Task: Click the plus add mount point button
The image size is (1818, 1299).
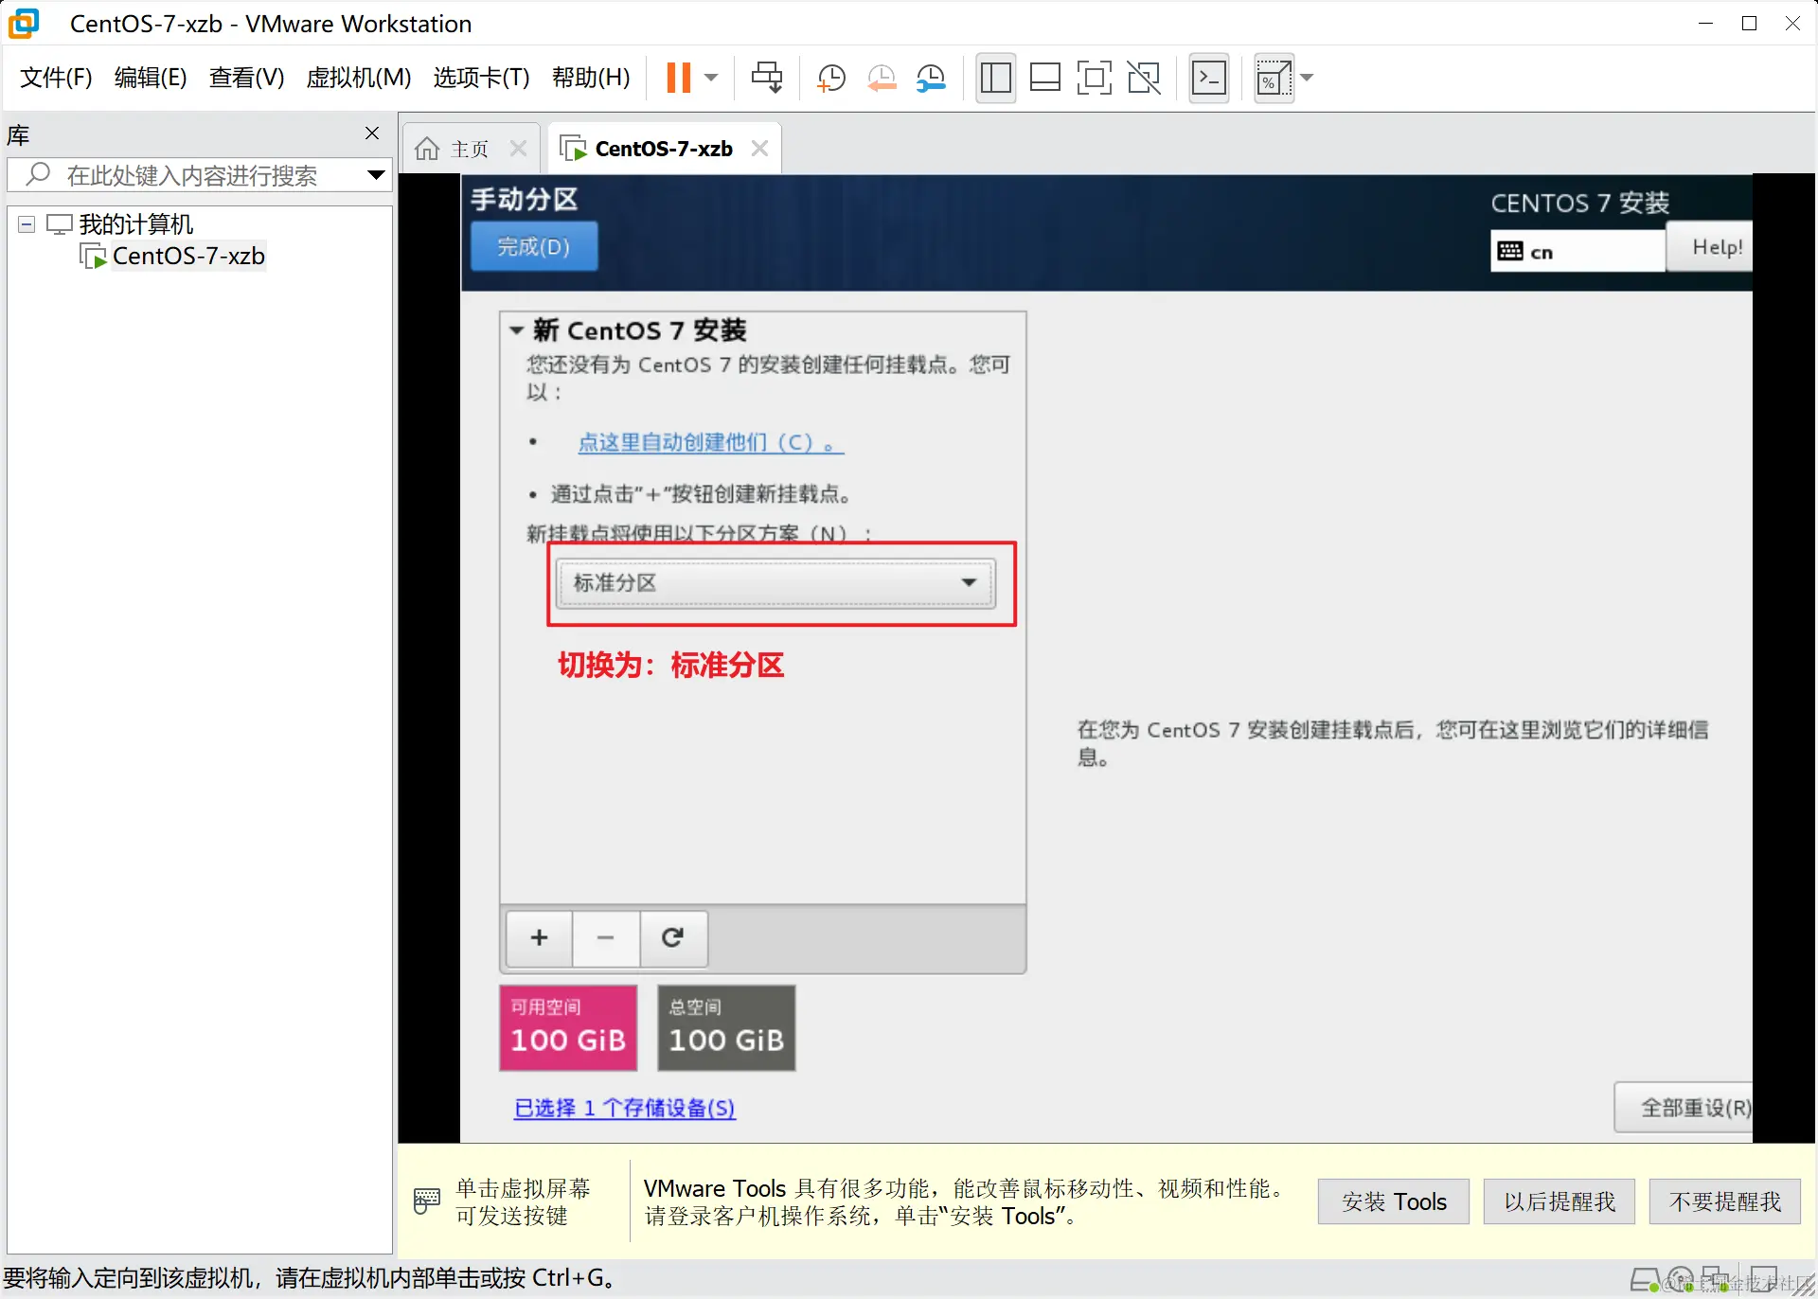Action: pyautogui.click(x=540, y=937)
